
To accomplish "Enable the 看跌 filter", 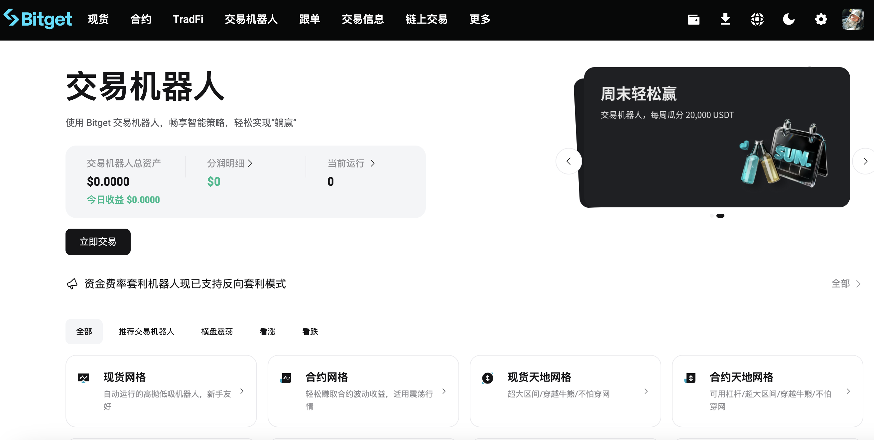I will point(310,331).
